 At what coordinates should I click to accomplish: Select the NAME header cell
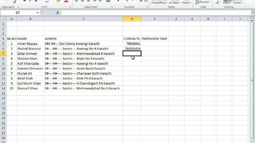[30, 39]
